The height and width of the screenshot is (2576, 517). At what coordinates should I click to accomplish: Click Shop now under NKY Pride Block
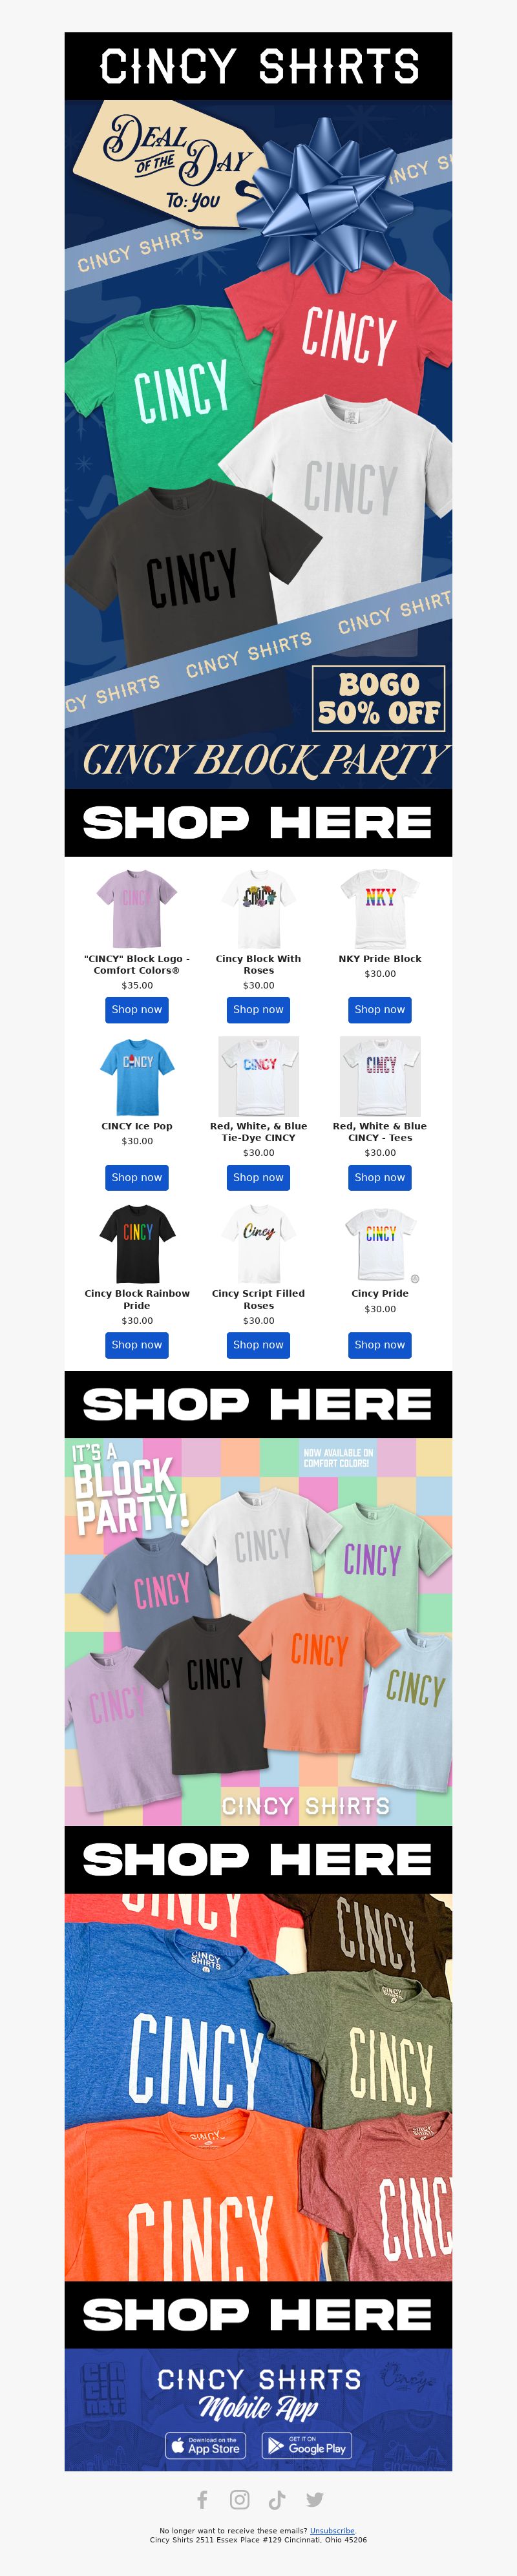tap(380, 1010)
